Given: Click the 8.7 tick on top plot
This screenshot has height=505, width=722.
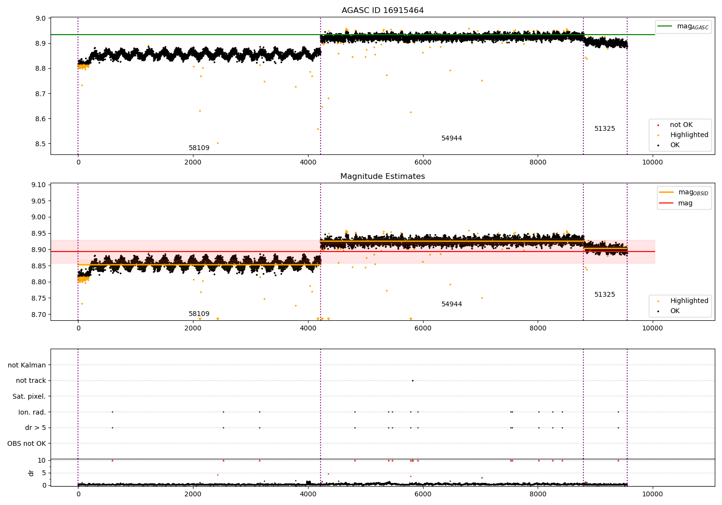Looking at the screenshot, I should pos(41,94).
